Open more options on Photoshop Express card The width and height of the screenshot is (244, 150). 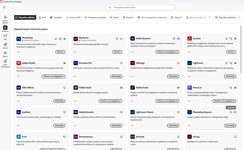(189, 125)
